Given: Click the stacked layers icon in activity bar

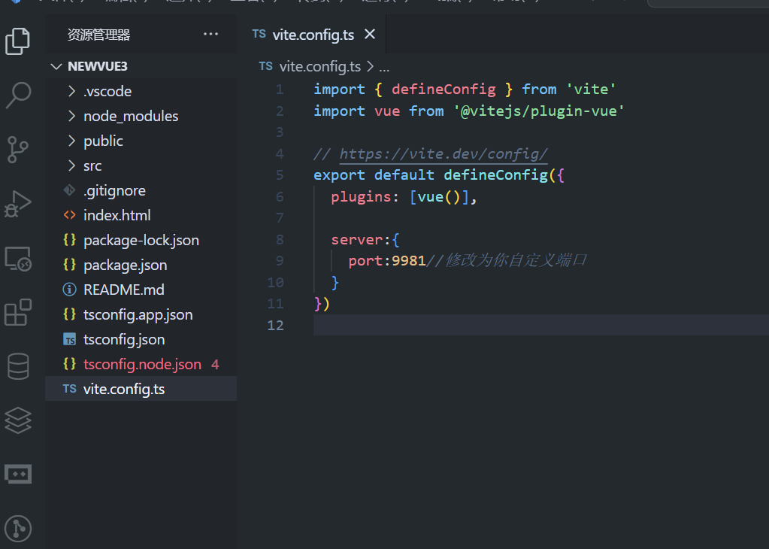Looking at the screenshot, I should coord(18,420).
